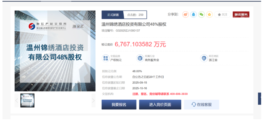The height and width of the screenshot is (121, 262).
Task: Click end date 2025-10-16
Action: pos(140,88)
